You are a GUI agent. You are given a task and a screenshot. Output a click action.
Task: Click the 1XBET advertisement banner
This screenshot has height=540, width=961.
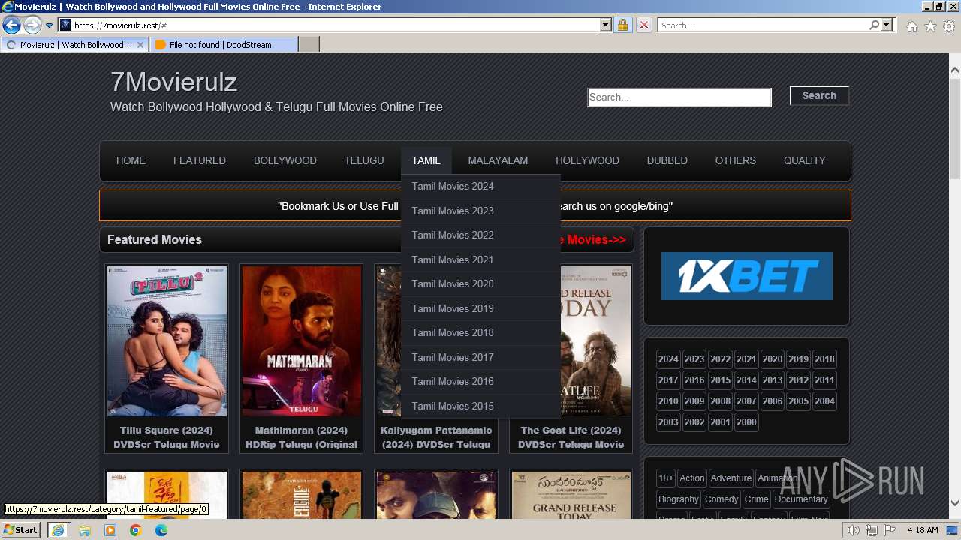pos(747,276)
